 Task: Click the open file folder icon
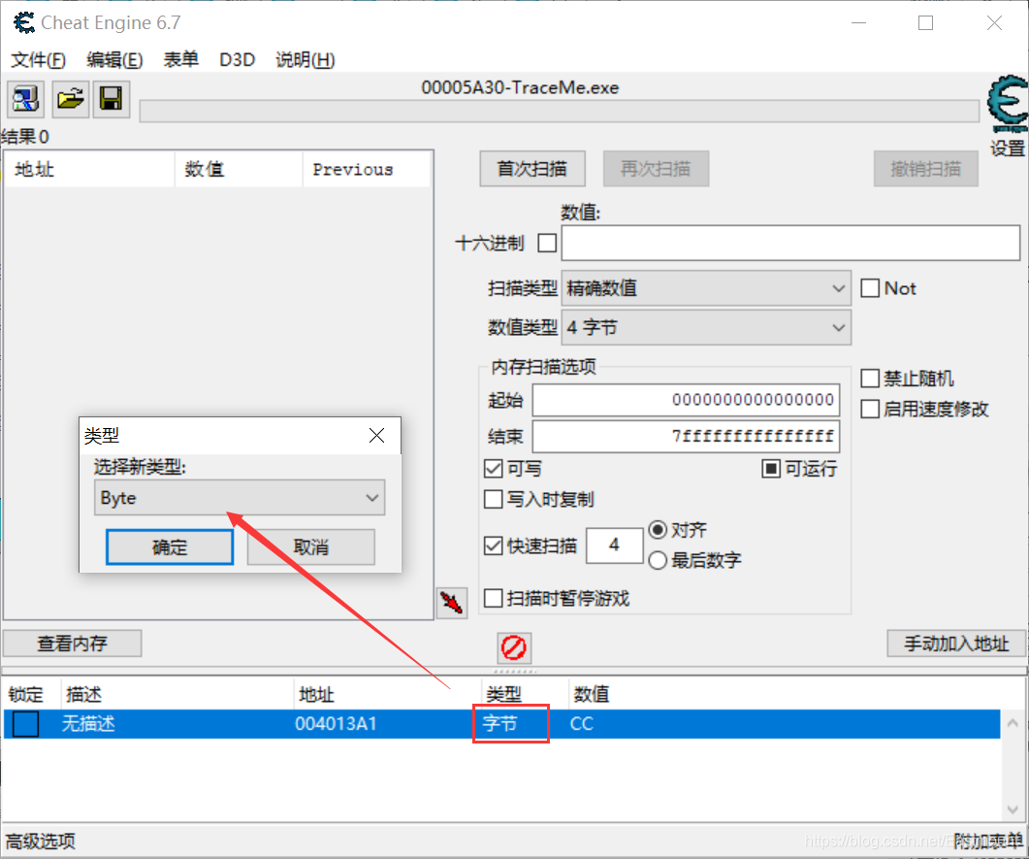(x=70, y=99)
